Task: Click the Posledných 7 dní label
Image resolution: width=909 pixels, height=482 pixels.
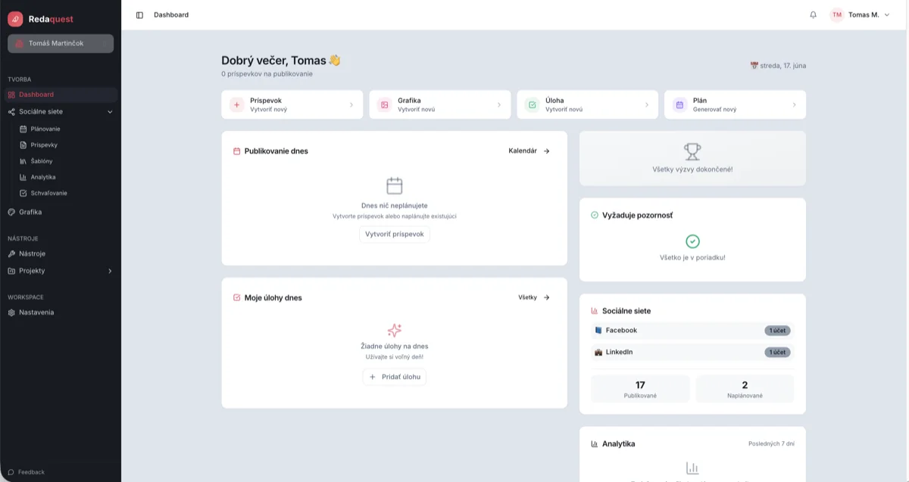Action: tap(771, 444)
